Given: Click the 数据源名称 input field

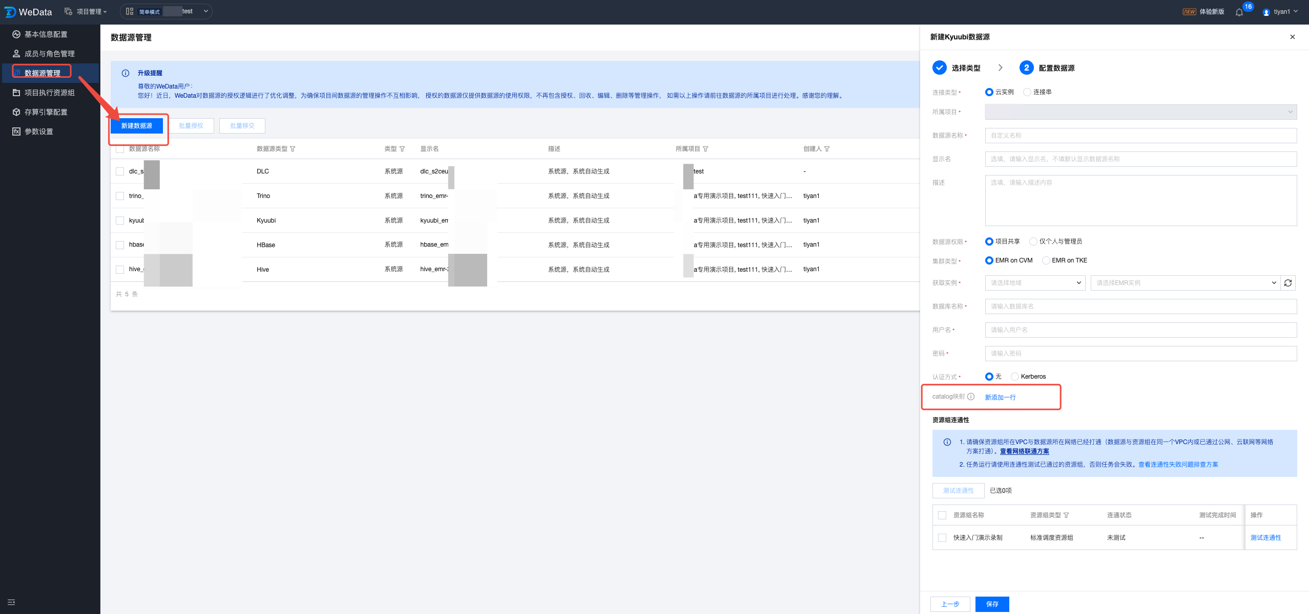Looking at the screenshot, I should tap(1140, 136).
